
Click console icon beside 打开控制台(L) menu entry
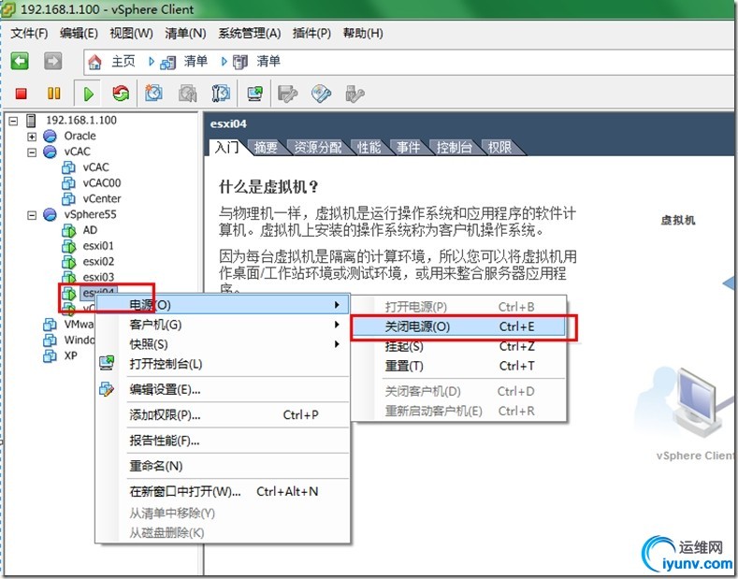click(x=107, y=364)
